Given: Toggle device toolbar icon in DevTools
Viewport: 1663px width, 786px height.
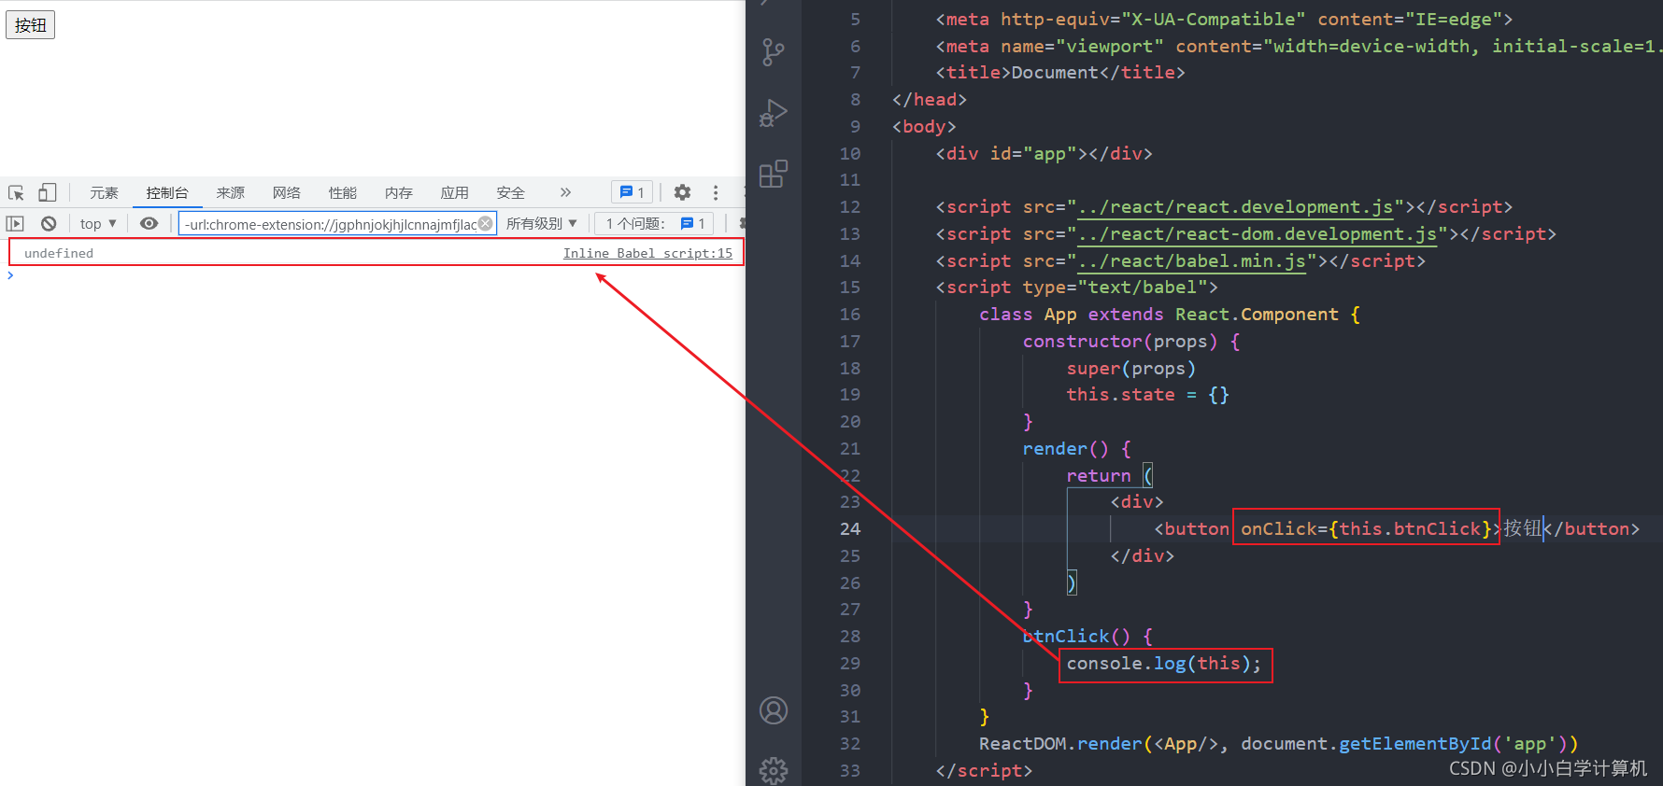Looking at the screenshot, I should click(47, 192).
